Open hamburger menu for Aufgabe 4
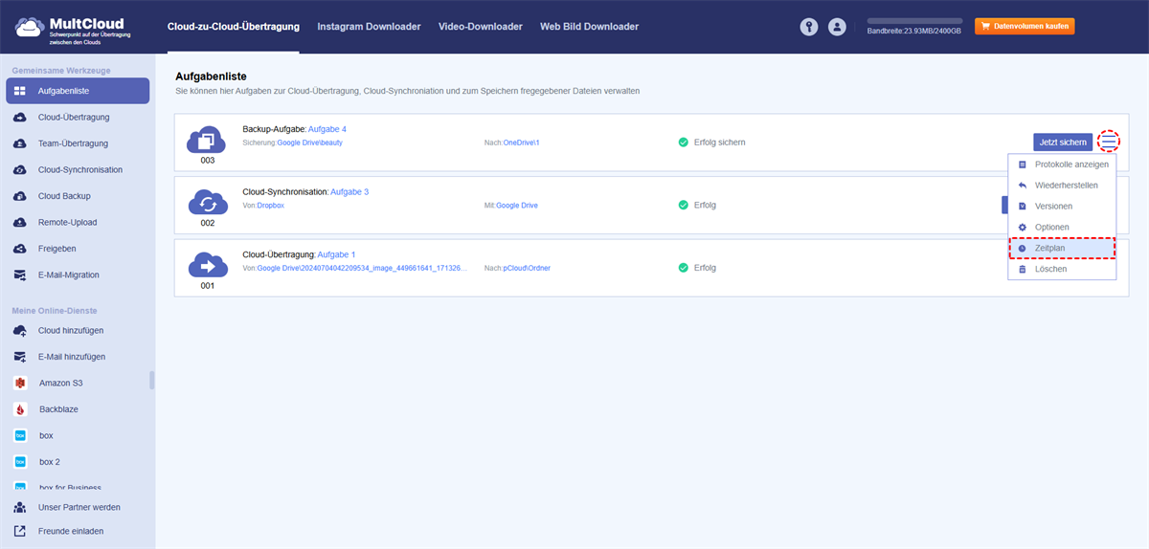The image size is (1149, 549). click(1108, 142)
